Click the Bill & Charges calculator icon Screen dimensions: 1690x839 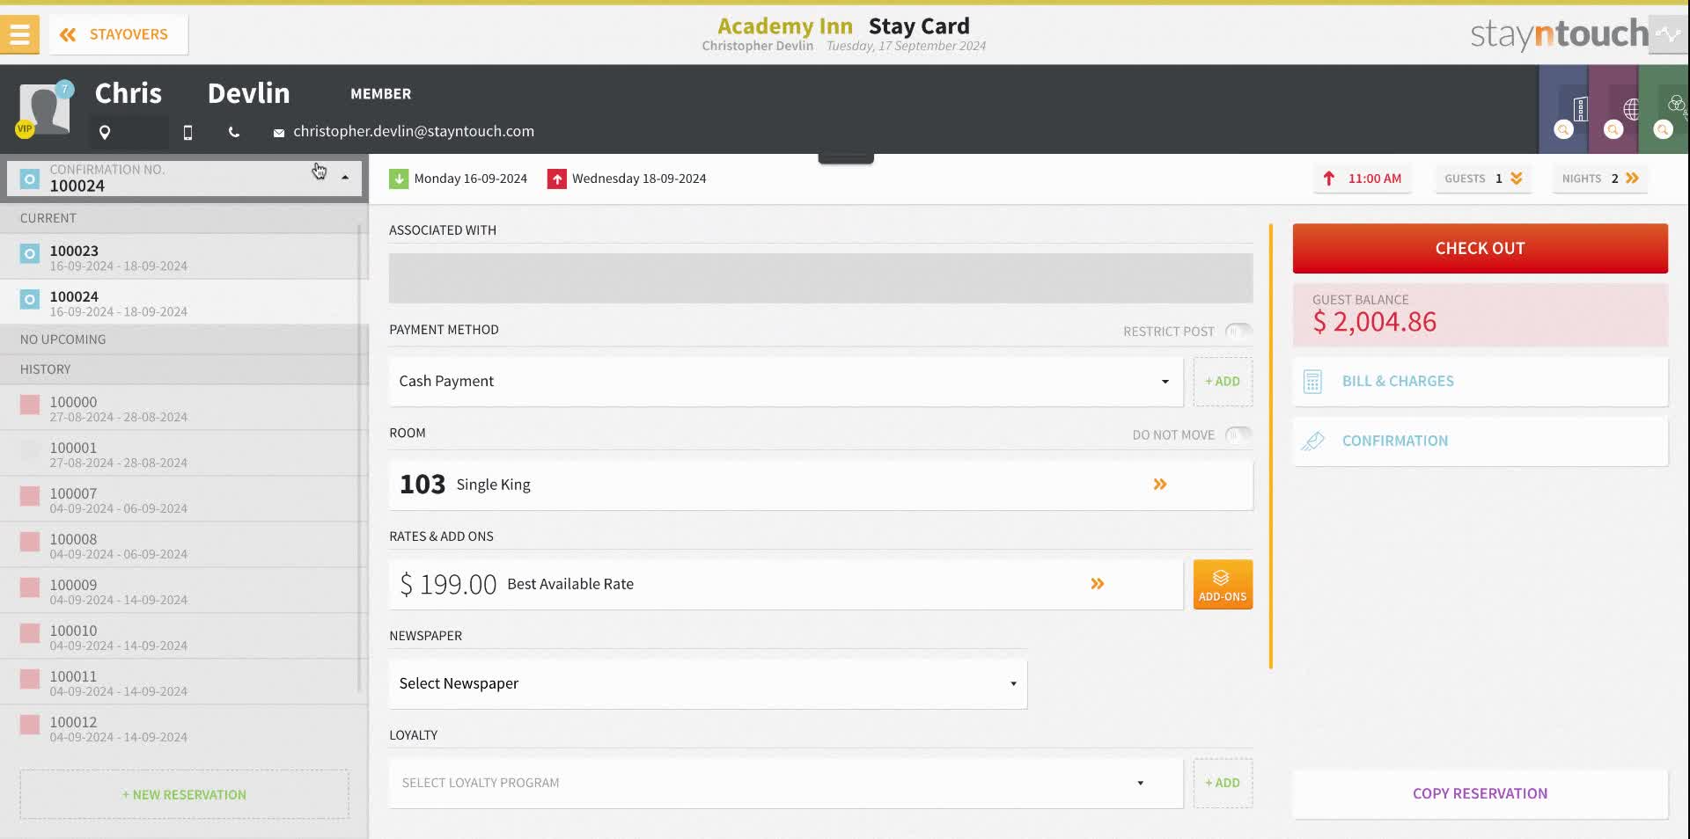1312,382
